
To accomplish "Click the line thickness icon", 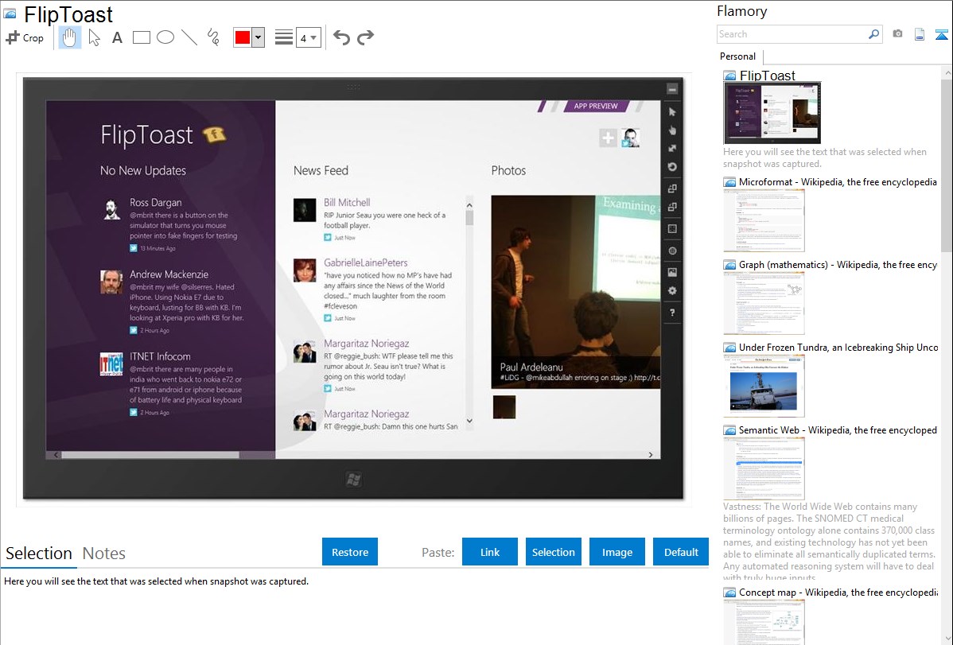I will pos(284,37).
